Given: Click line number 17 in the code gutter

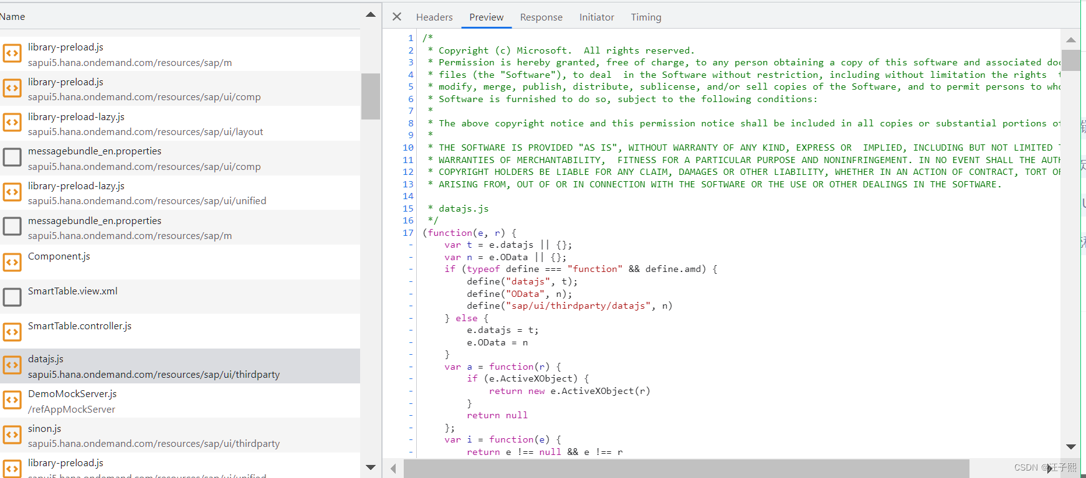Looking at the screenshot, I should click(x=408, y=233).
